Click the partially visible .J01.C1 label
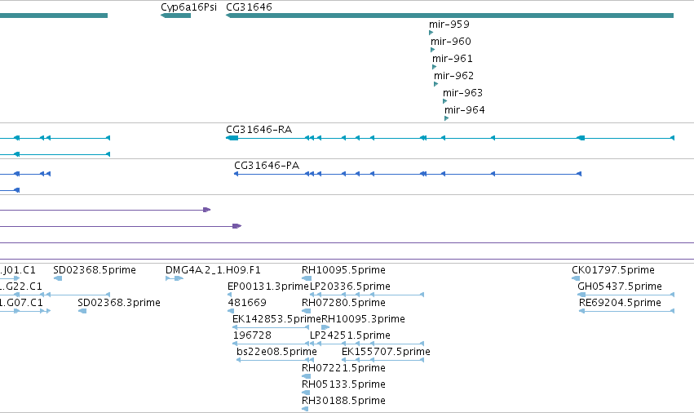Image resolution: width=694 pixels, height=413 pixels. [18, 270]
